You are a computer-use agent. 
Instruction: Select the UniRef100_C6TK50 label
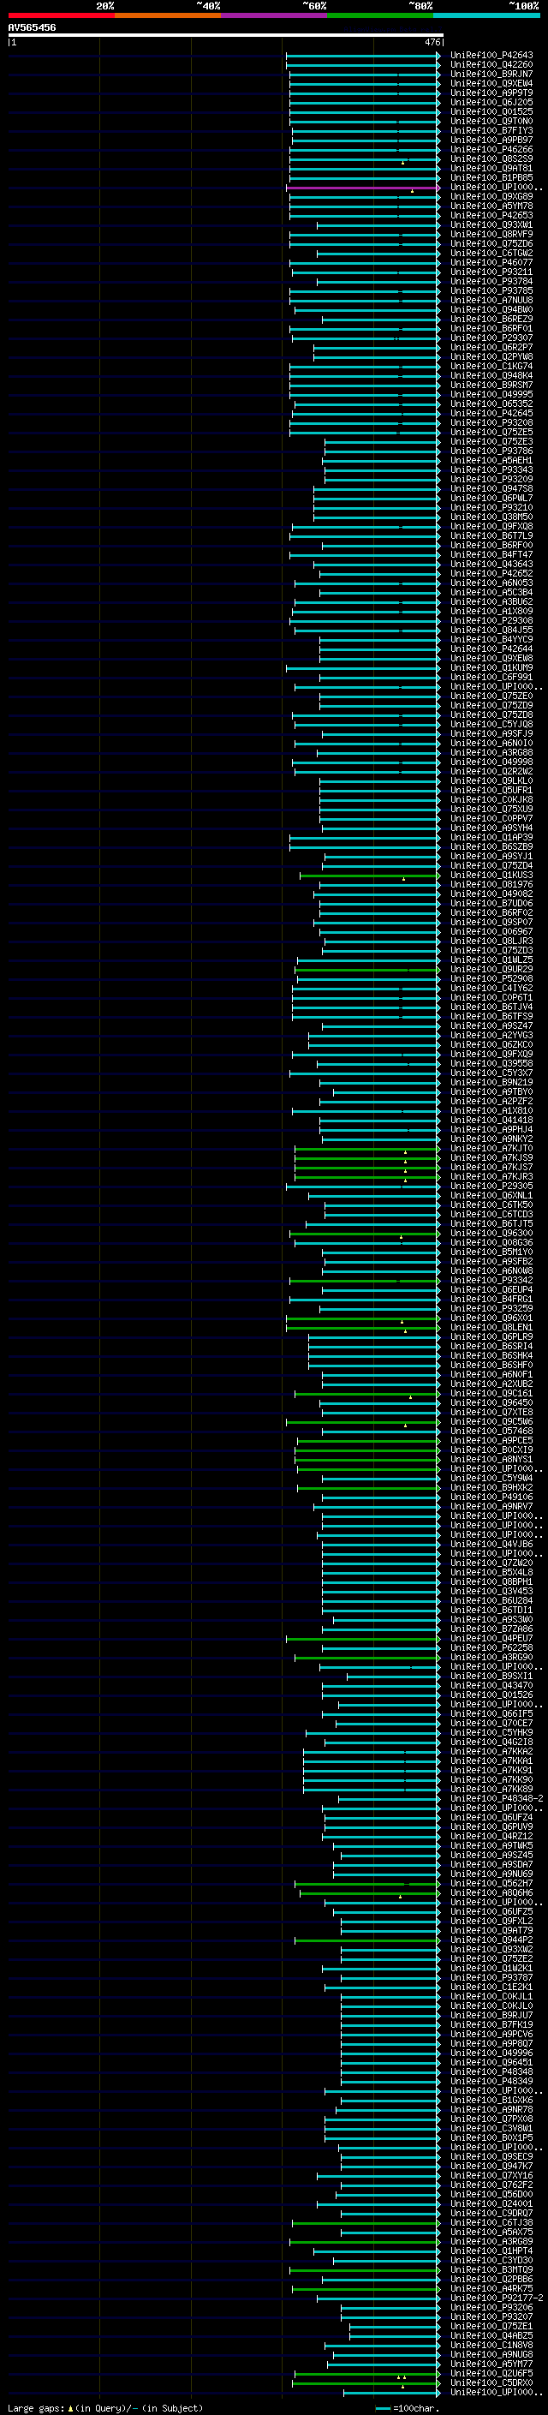(491, 1205)
